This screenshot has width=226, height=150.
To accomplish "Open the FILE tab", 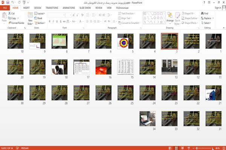I will 5,8.
